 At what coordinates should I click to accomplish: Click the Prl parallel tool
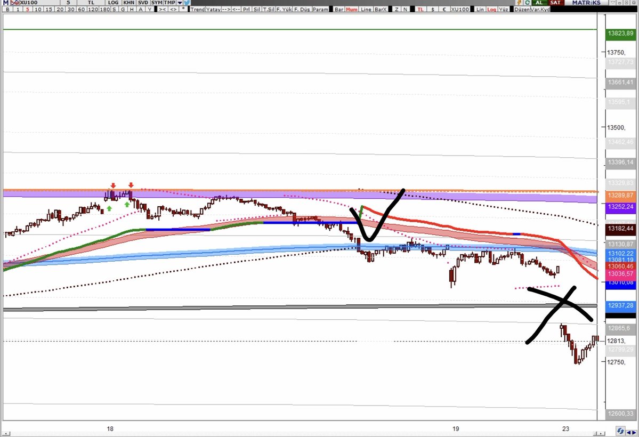click(x=247, y=9)
